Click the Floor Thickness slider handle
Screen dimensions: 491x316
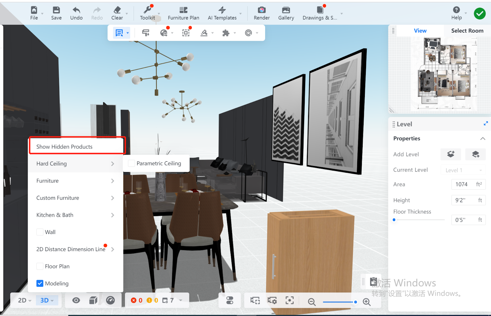click(x=394, y=220)
